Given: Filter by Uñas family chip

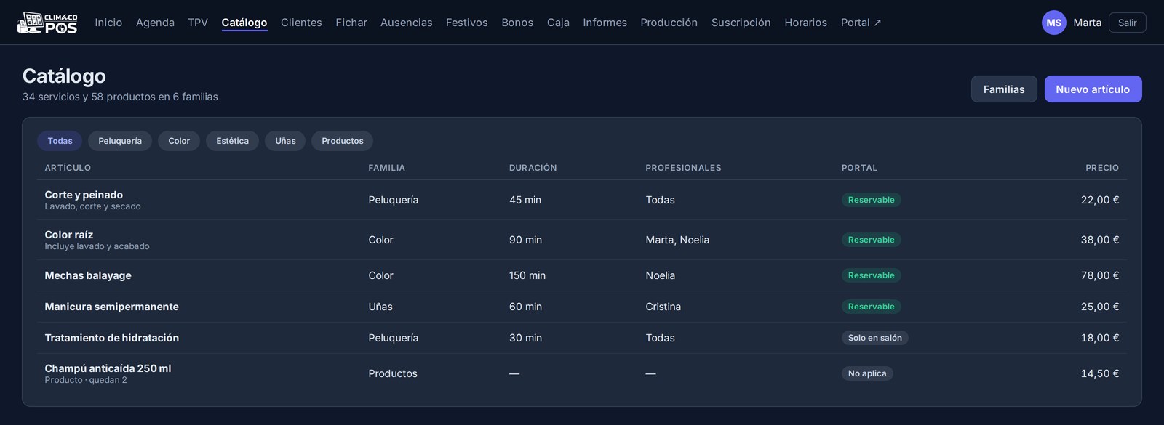Looking at the screenshot, I should (x=285, y=141).
